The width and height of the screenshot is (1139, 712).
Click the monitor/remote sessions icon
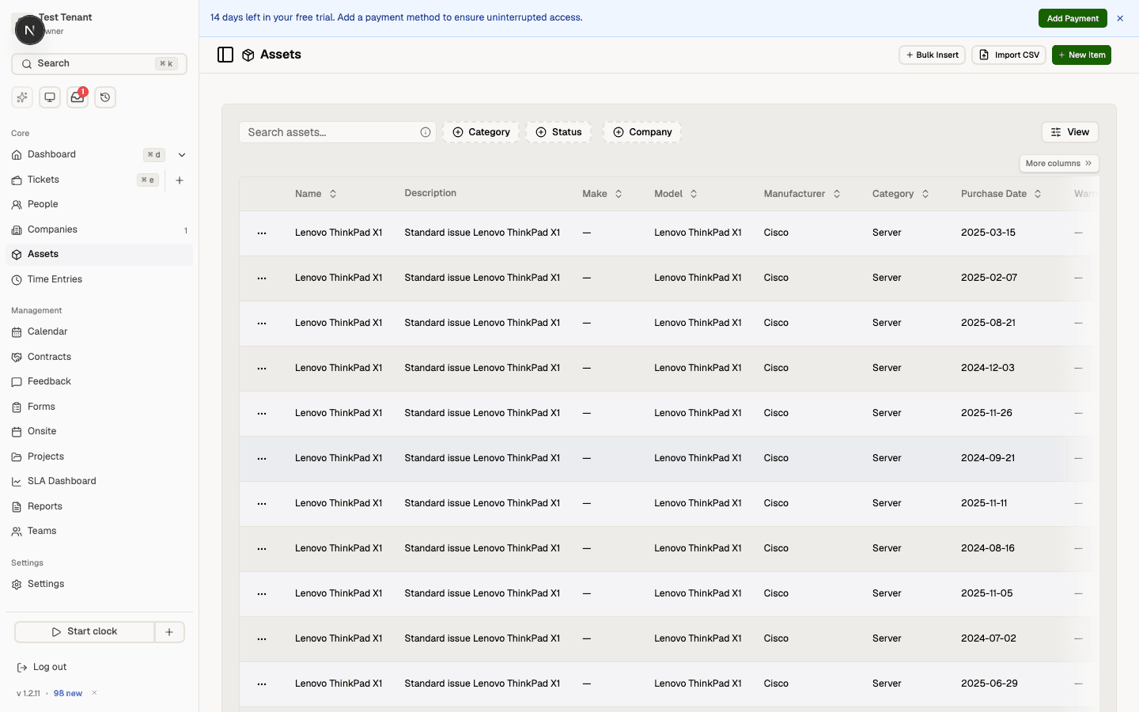coord(49,97)
